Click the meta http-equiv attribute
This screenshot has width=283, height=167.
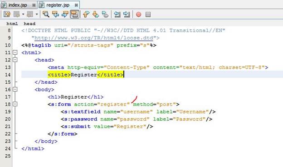click(x=84, y=67)
